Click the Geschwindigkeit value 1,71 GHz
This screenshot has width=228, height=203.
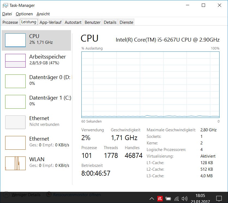click(124, 138)
